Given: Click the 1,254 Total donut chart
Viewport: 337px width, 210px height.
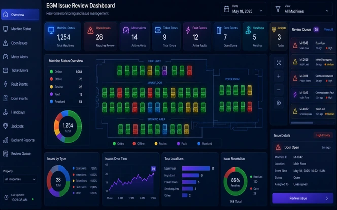Looking at the screenshot, I should tap(68, 127).
